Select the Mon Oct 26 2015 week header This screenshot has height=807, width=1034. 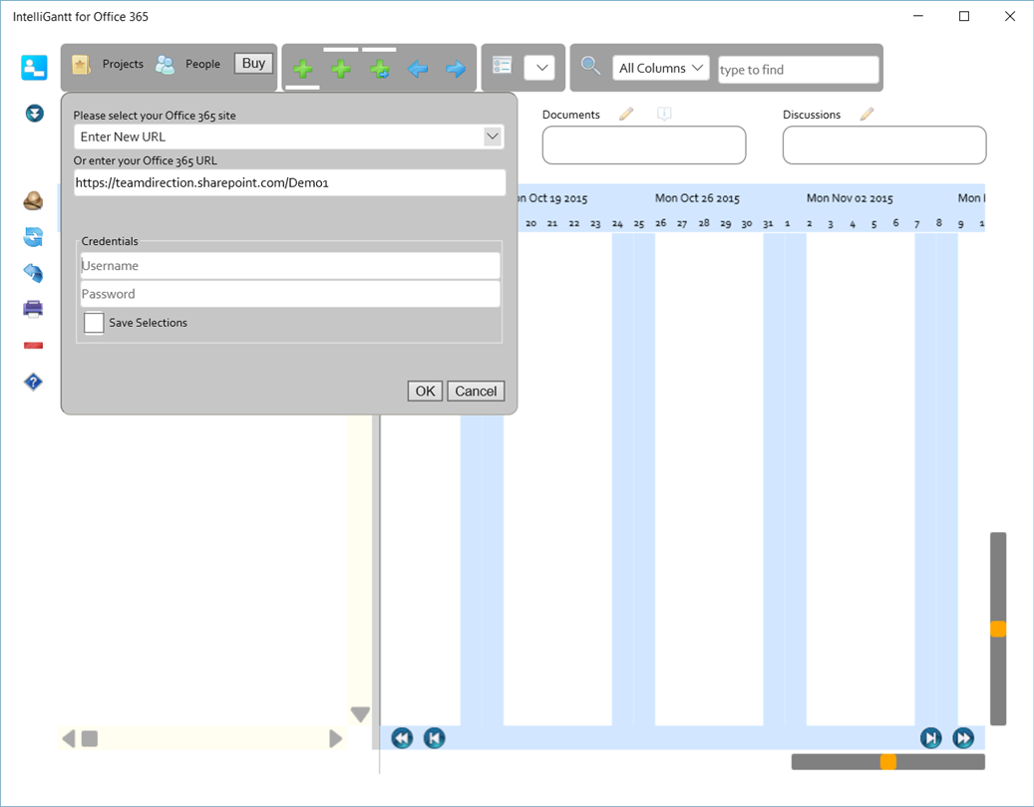tap(697, 198)
